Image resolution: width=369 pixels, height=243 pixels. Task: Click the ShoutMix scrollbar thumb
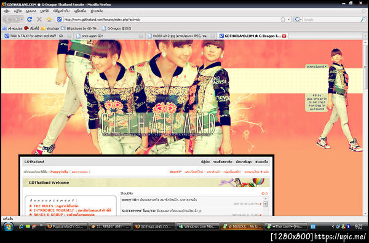[266, 204]
